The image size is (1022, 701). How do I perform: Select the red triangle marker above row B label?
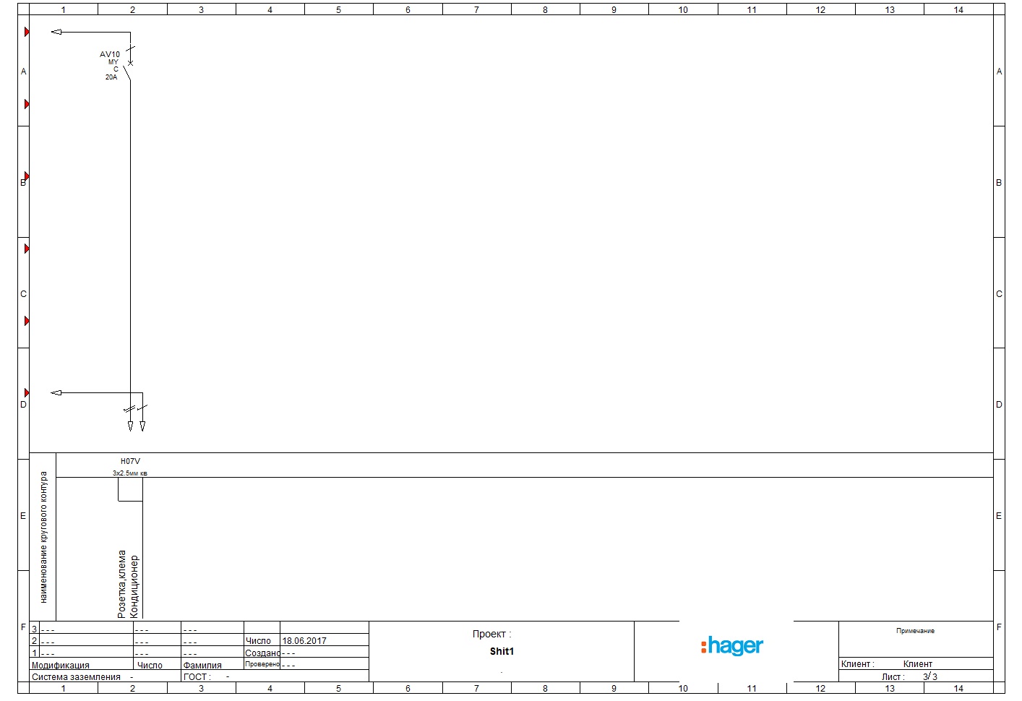pyautogui.click(x=27, y=176)
